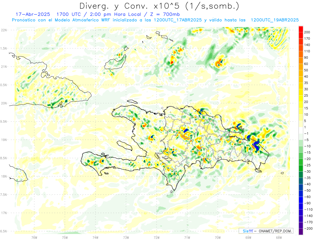Click the longitude label "74W"
Screen dimensions: 313x241
[x=95, y=237]
